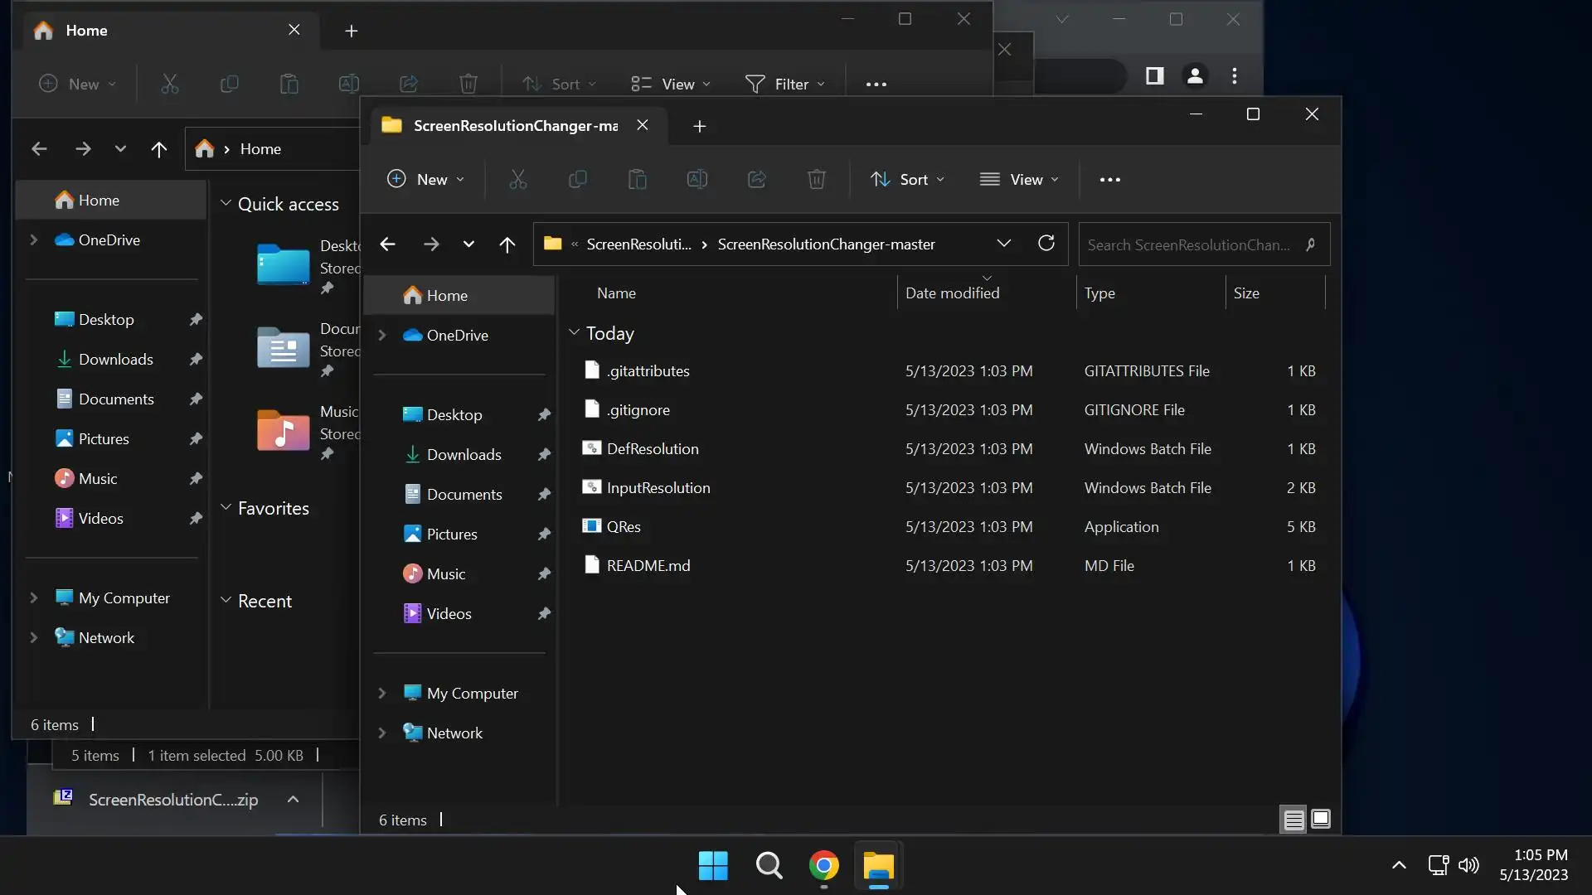Viewport: 1592px width, 895px height.
Task: Open the View dropdown menu
Action: 1019,179
